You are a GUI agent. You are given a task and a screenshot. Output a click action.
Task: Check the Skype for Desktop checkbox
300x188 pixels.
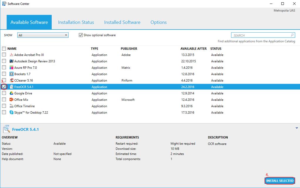click(x=4, y=112)
